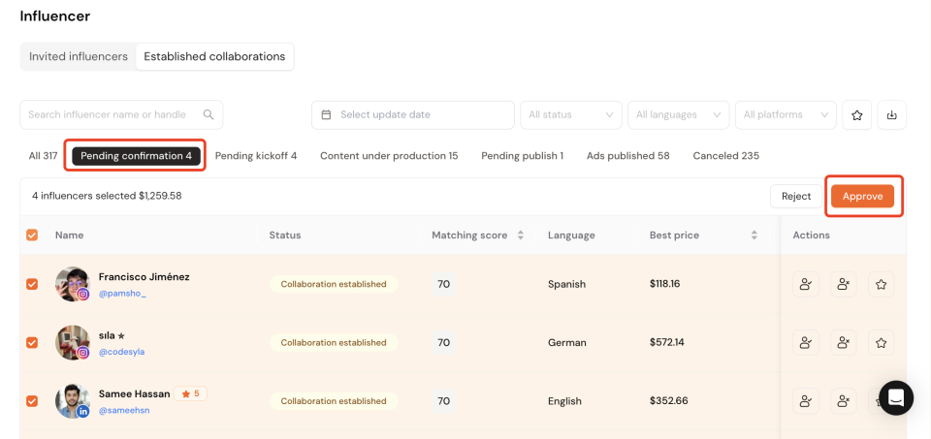Click the star favorites filter icon
The width and height of the screenshot is (931, 439).
[x=856, y=114]
